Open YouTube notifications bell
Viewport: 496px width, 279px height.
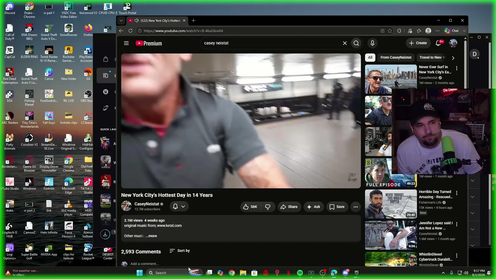[438, 43]
